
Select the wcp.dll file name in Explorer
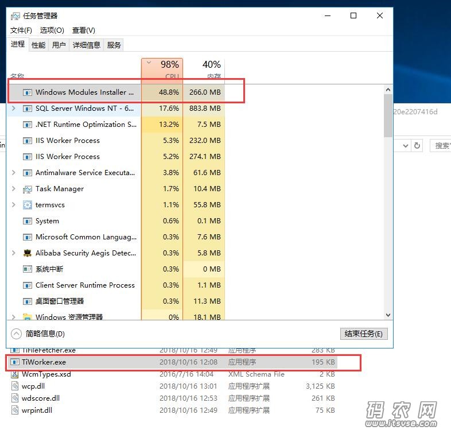(x=33, y=386)
